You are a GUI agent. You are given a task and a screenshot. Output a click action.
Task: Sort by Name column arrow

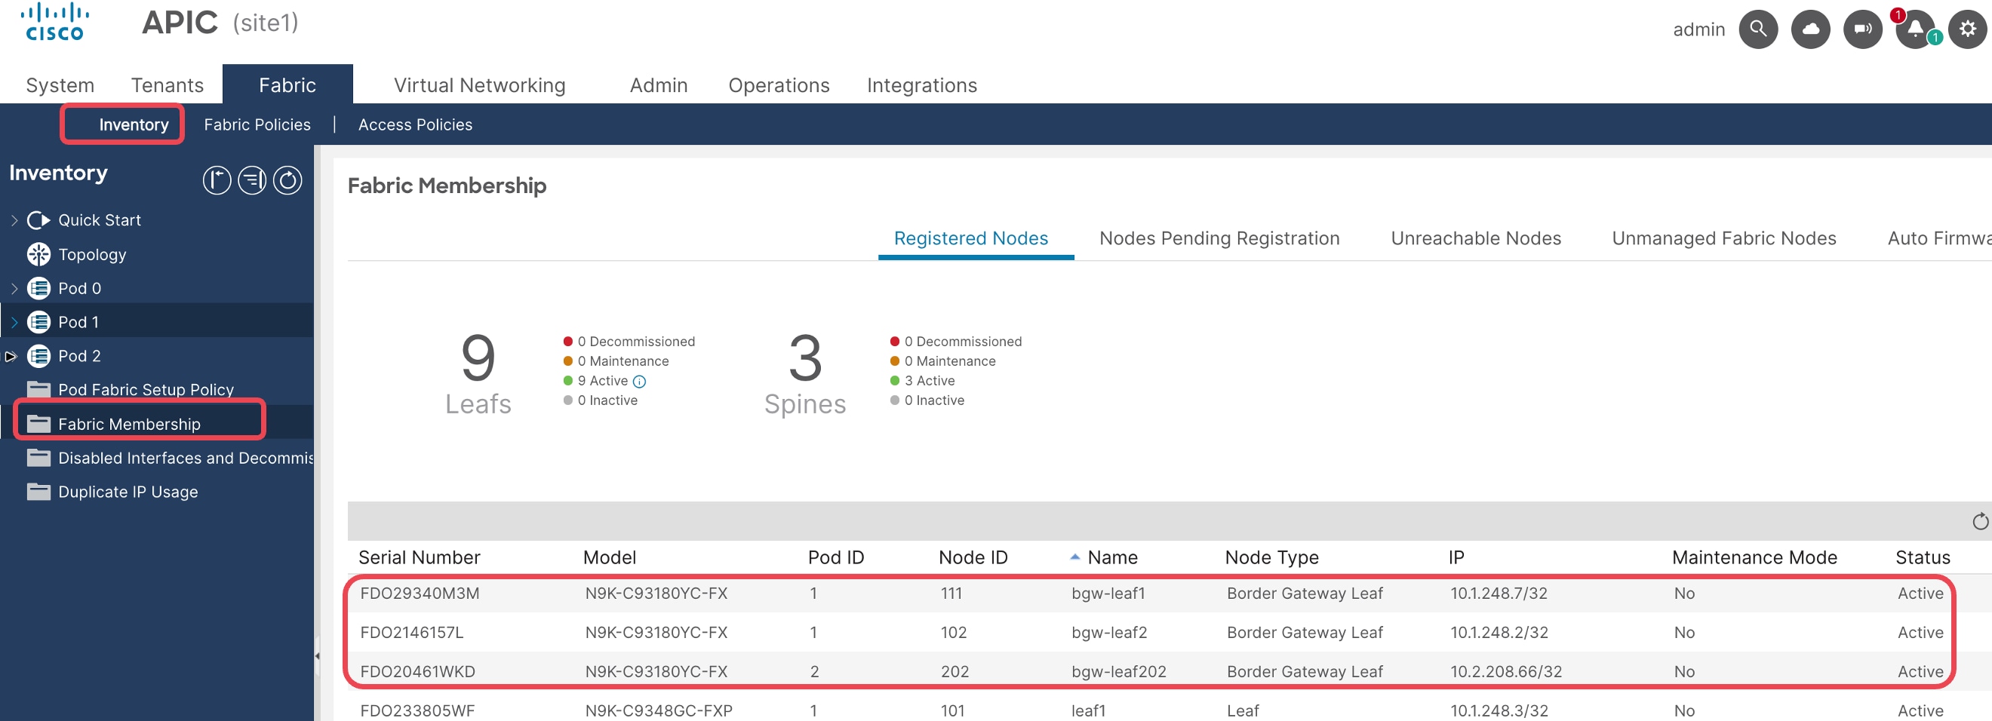(x=1075, y=557)
